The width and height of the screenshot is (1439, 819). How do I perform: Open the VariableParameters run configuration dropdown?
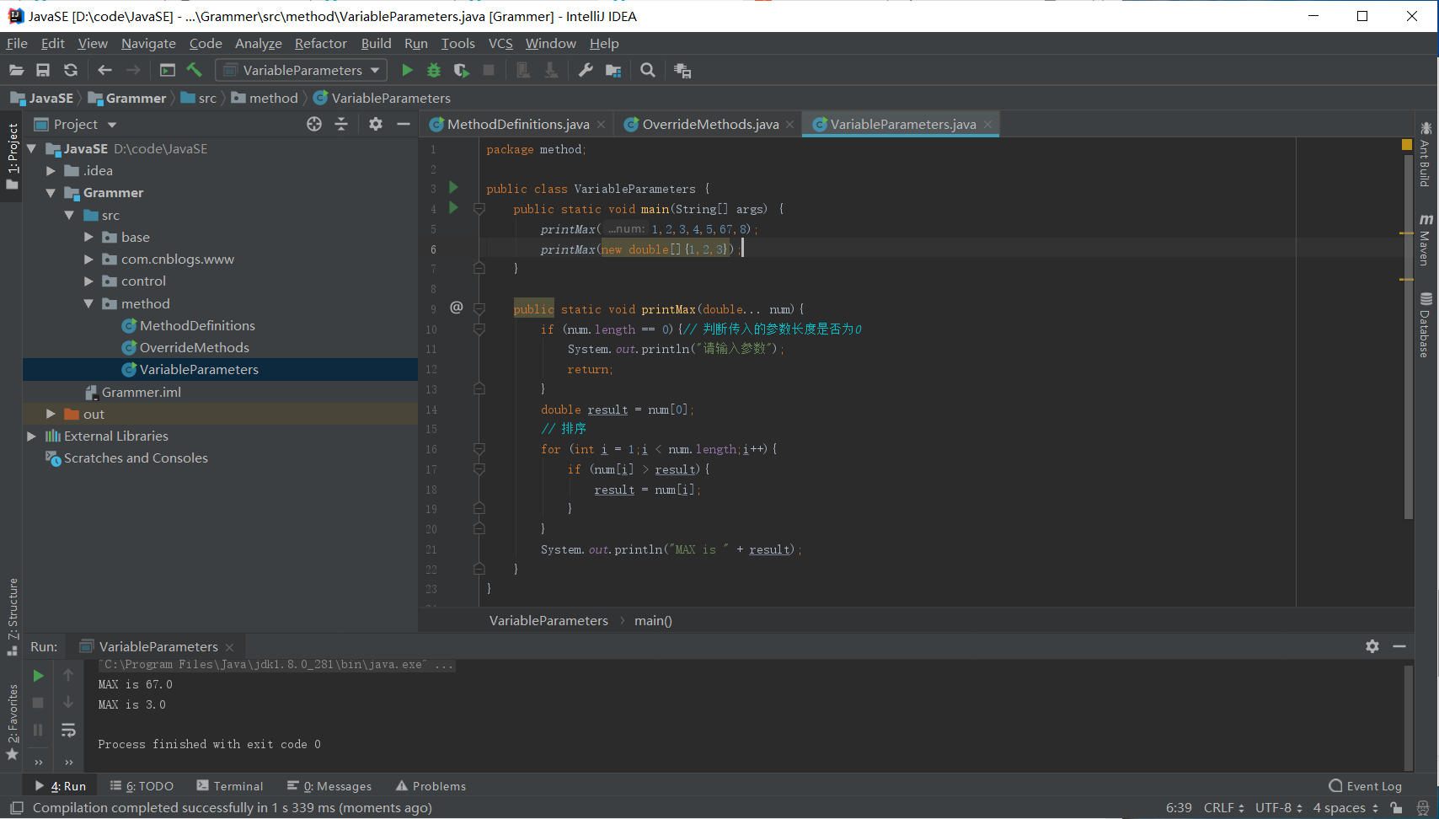[x=302, y=71]
